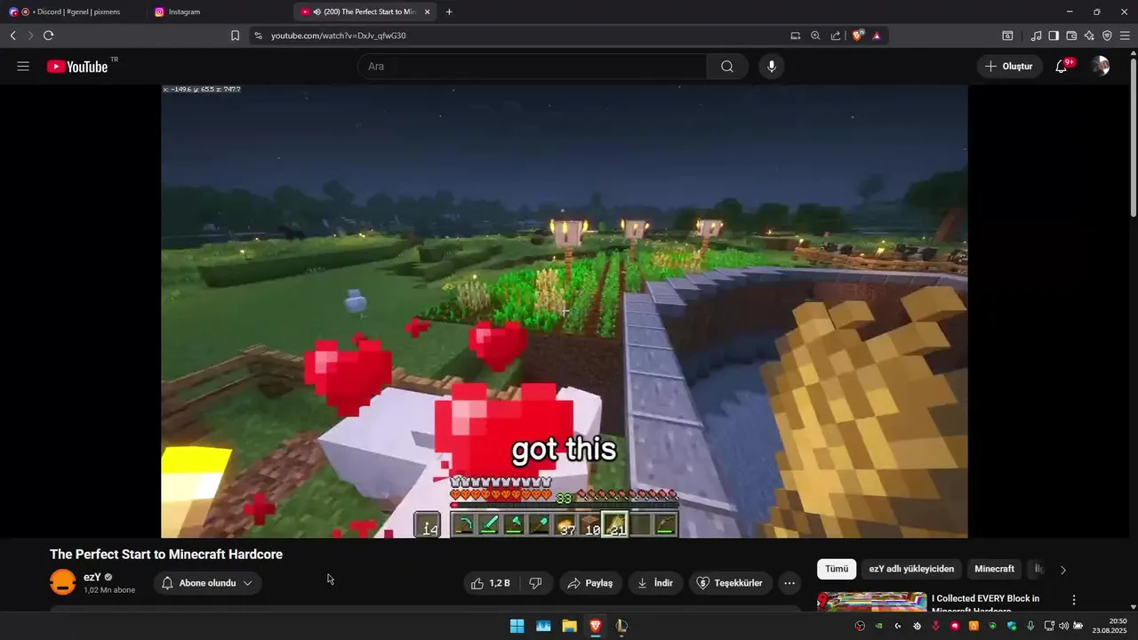
Task: Click the search magnifier button
Action: (x=727, y=67)
